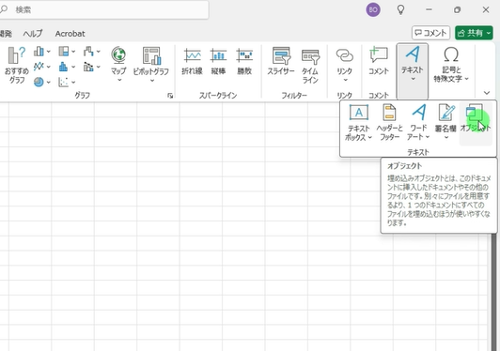Collapse the ribbon with the chevron
The width and height of the screenshot is (500, 351).
point(487,93)
